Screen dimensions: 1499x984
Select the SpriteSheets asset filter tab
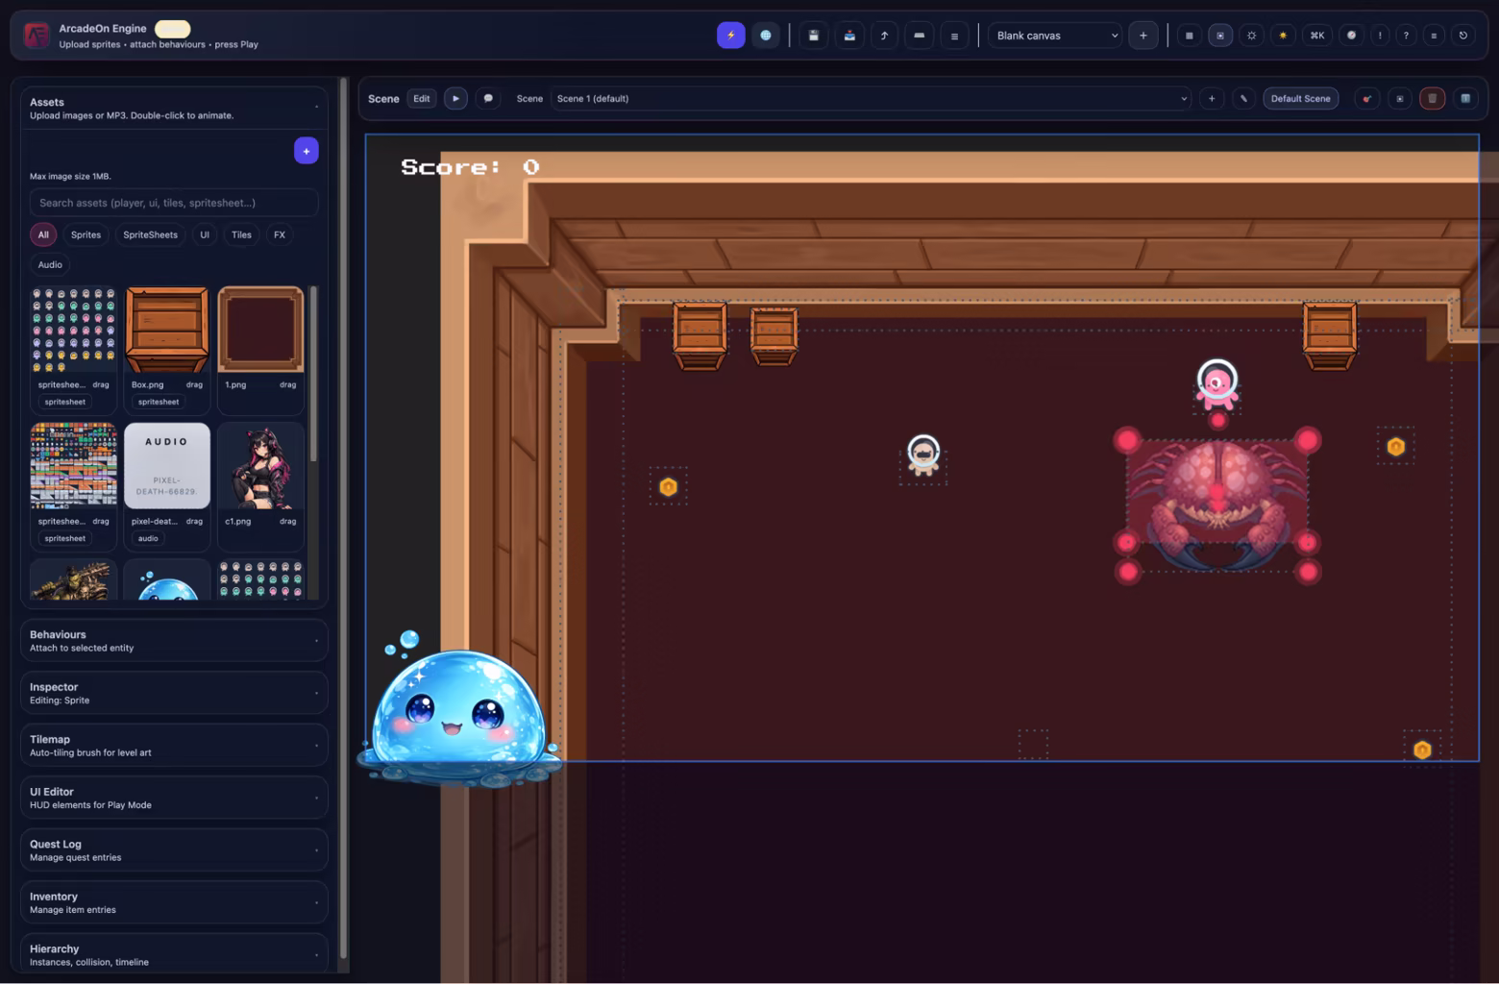pyautogui.click(x=150, y=234)
